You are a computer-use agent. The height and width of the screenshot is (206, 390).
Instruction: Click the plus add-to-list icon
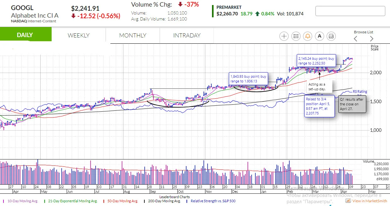[284, 36]
